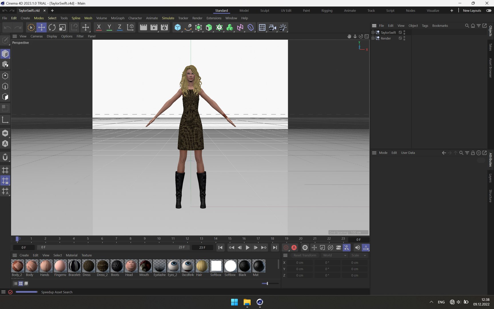Adjust the material thumbnail size slider

[267, 284]
